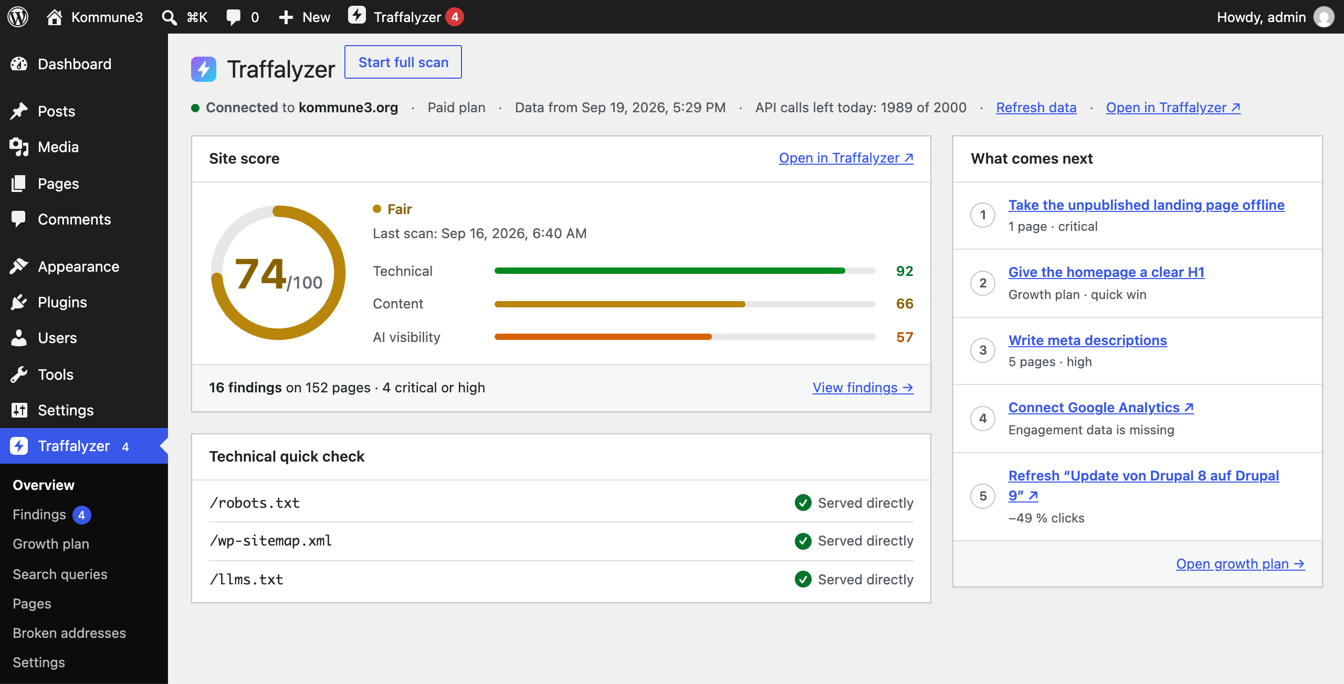Click the Comments icon in sidebar
Viewport: 1344px width, 684px height.
[19, 219]
